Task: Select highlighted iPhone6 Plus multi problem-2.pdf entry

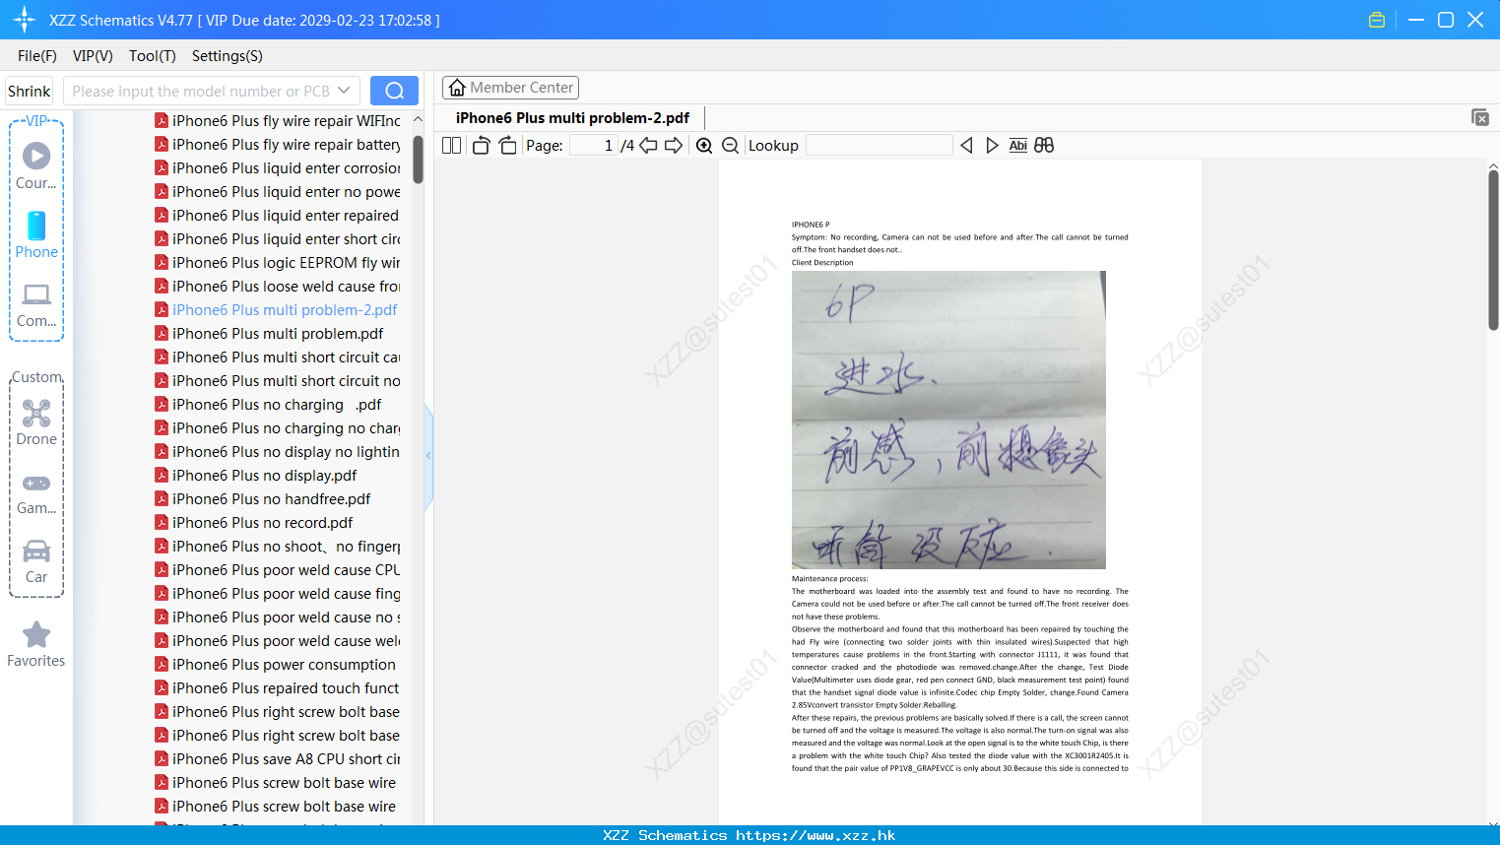Action: point(276,310)
